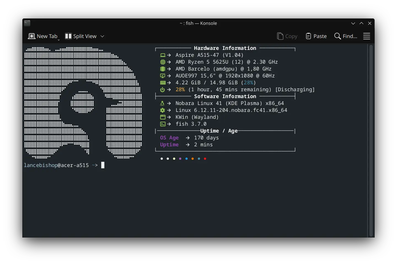Click the Copy toolbar button
This screenshot has width=397, height=264.
click(x=287, y=36)
